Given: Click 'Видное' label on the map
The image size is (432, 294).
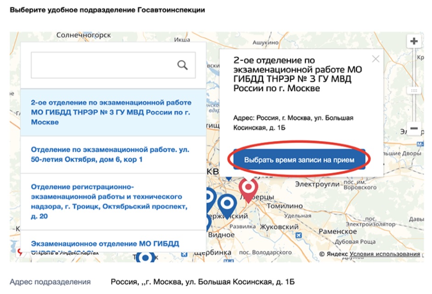Looking at the screenshot, I should click(221, 235).
